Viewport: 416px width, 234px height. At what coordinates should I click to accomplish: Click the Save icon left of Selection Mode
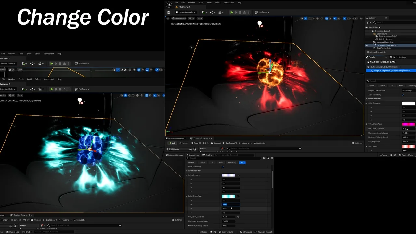(169, 12)
